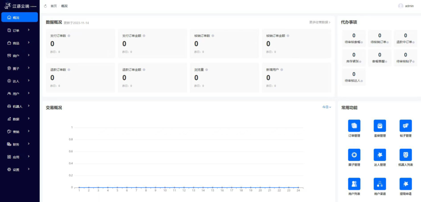421x202 pixels.
Task: Open the admin user profile
Action: tap(406, 6)
